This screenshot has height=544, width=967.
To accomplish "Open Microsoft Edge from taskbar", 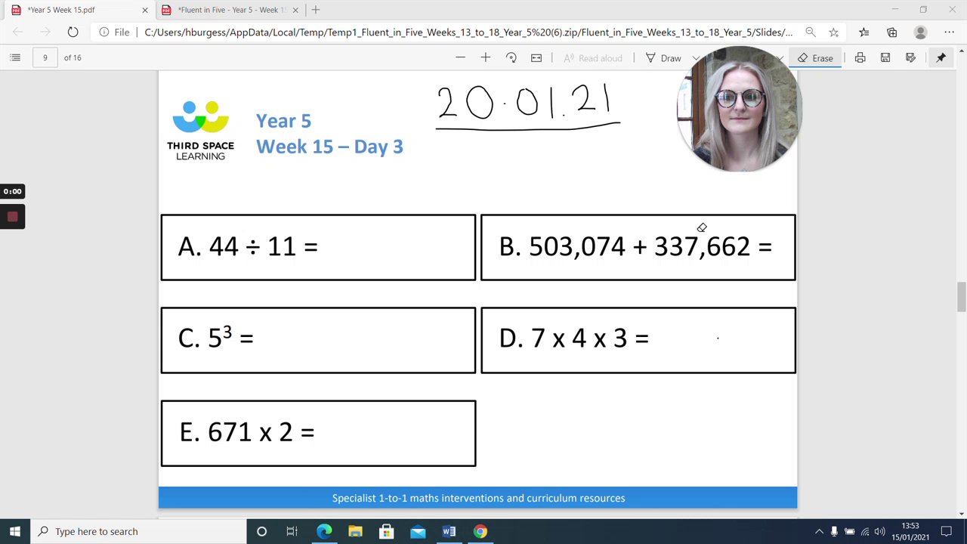I will (324, 531).
